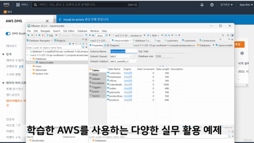Viewport: 254px width, 143px height.
Task: Click the link-with-editor icon in navigator panel
Action: coord(83,44)
